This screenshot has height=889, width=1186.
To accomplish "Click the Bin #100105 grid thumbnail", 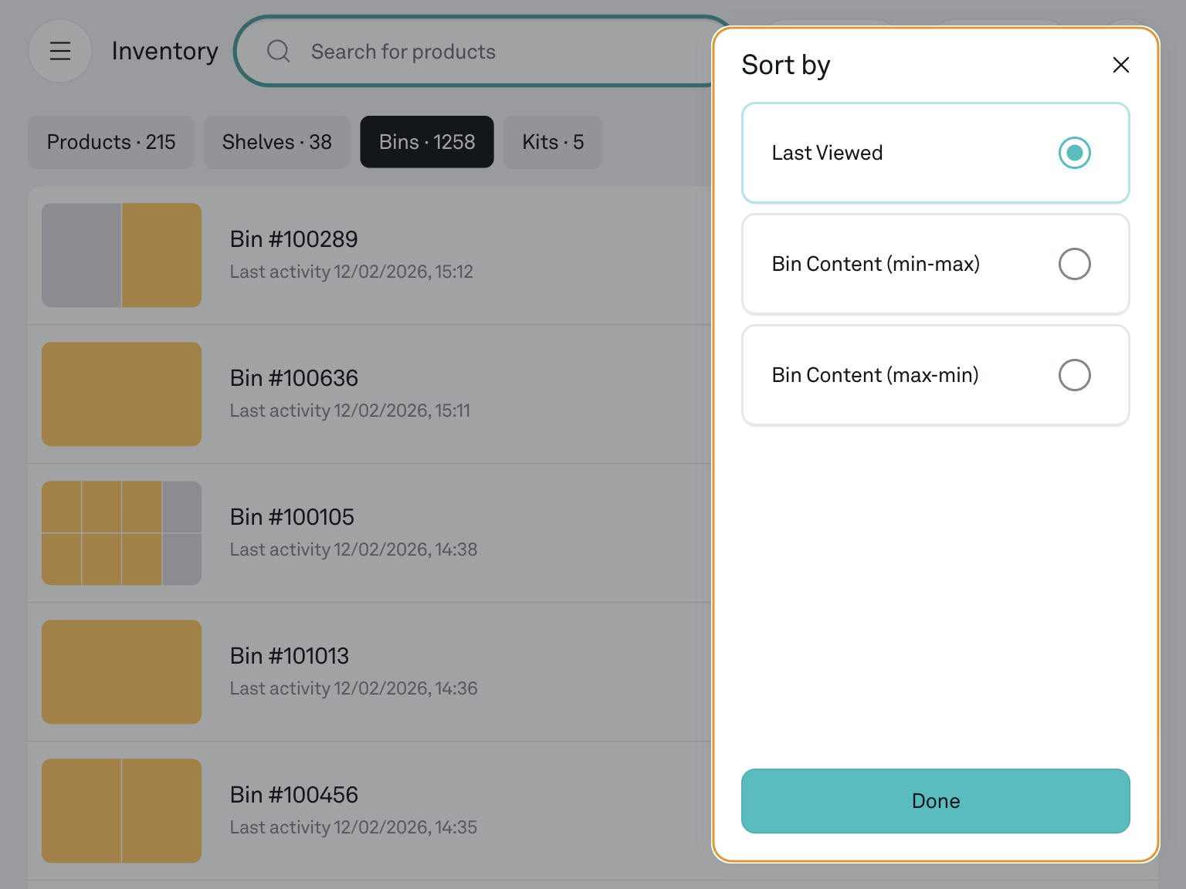I will pyautogui.click(x=121, y=533).
